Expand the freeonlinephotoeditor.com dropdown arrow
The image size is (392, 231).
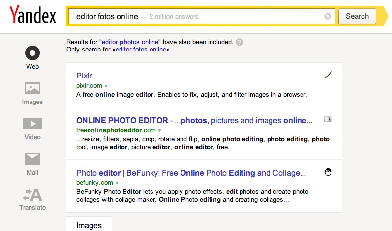159,131
